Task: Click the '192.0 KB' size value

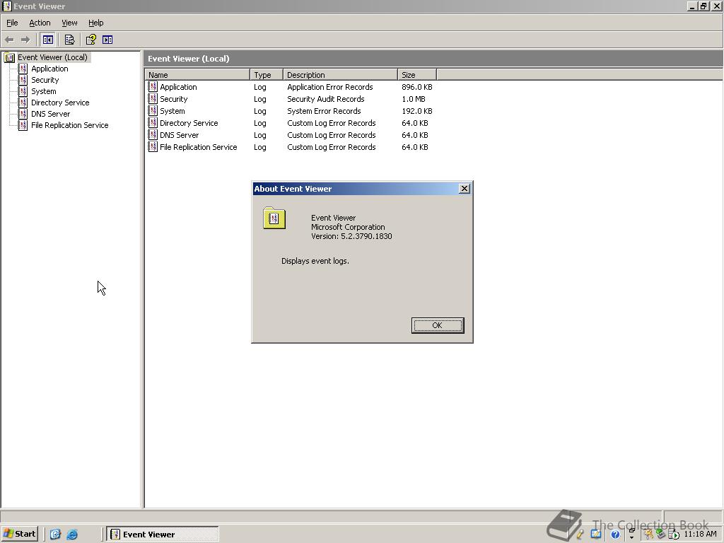Action: [416, 111]
